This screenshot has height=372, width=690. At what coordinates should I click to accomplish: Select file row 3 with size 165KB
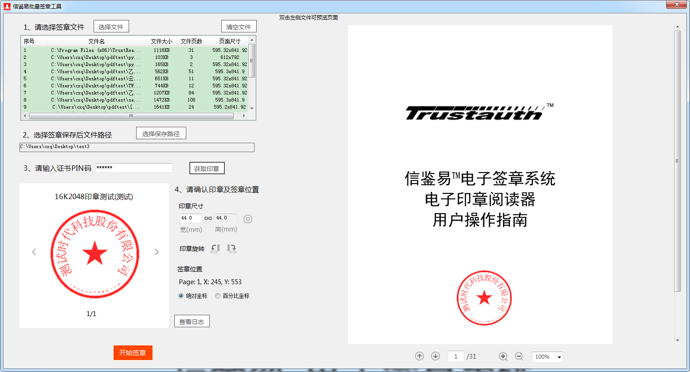click(135, 64)
